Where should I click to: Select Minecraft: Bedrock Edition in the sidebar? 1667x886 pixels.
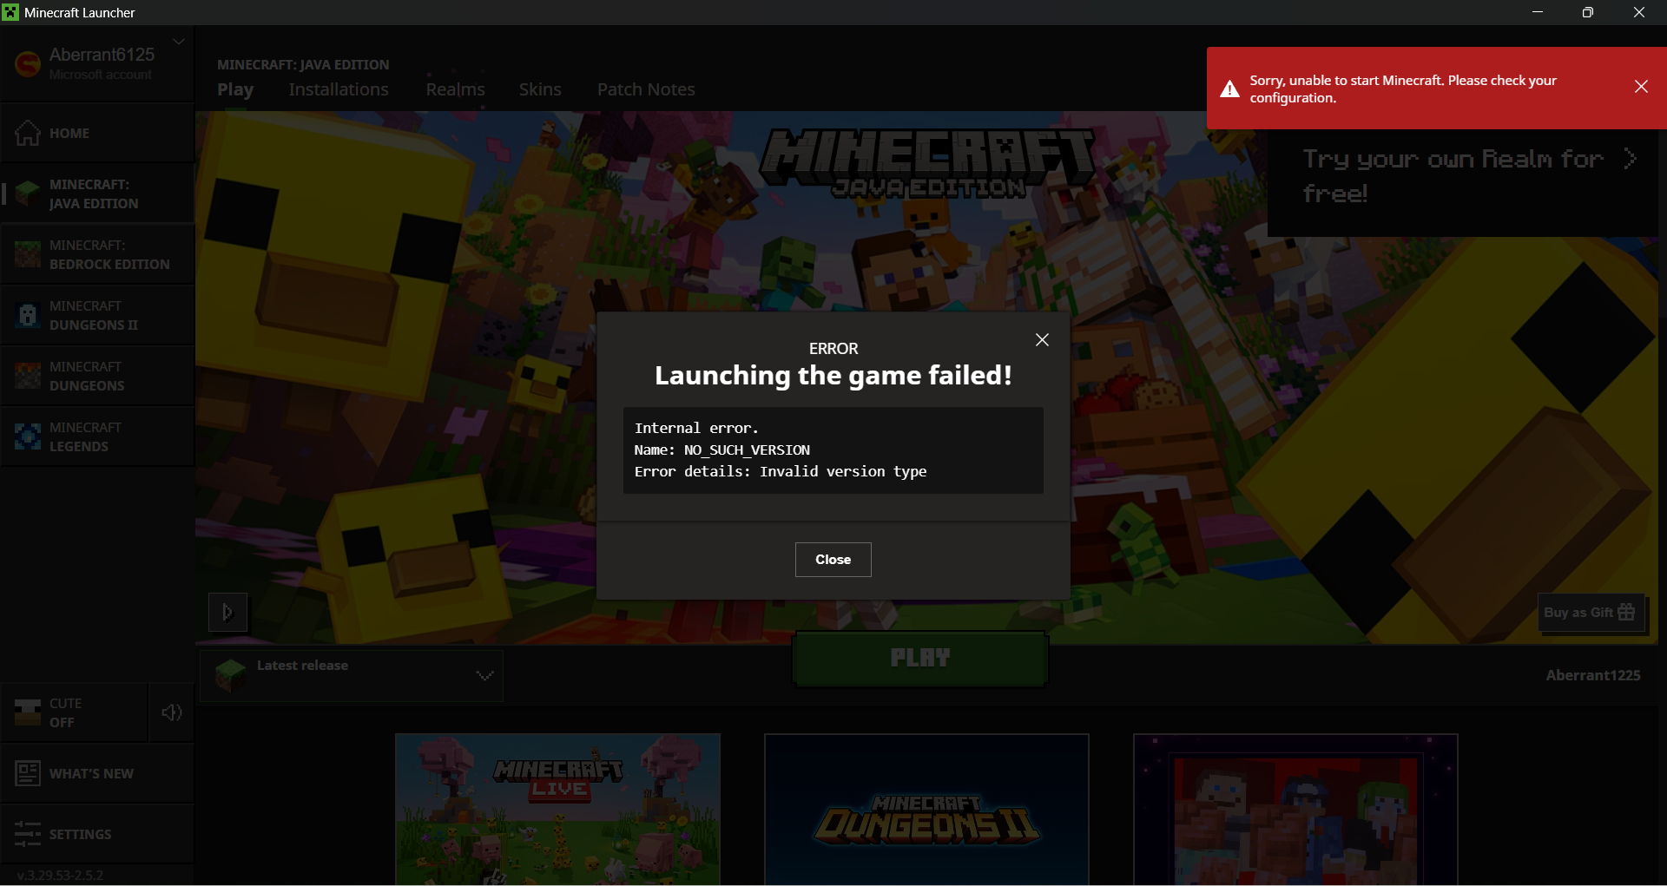point(97,254)
